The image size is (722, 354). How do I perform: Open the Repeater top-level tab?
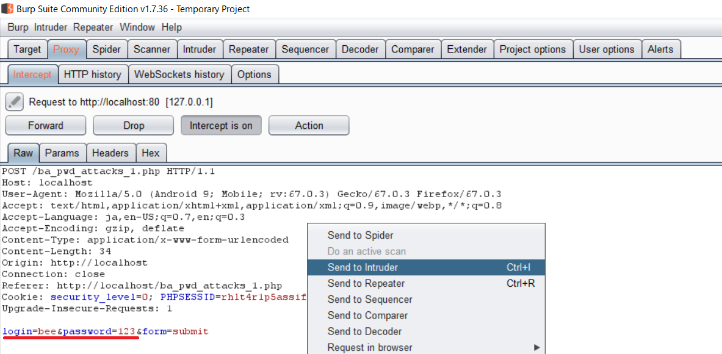pos(249,49)
